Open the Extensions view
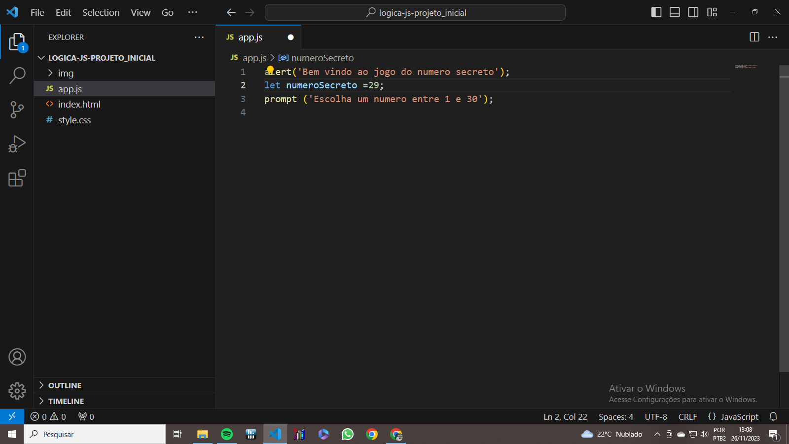The image size is (789, 444). click(17, 178)
